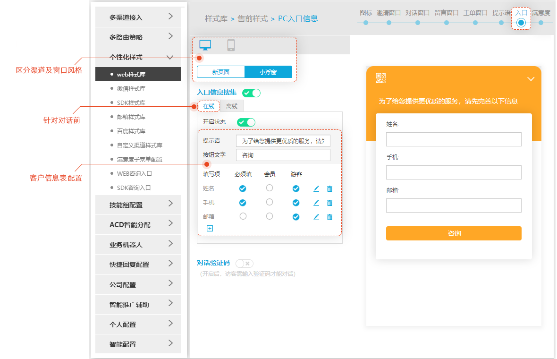Select the desktop PC monitor icon
557x359 pixels.
pyautogui.click(x=205, y=45)
